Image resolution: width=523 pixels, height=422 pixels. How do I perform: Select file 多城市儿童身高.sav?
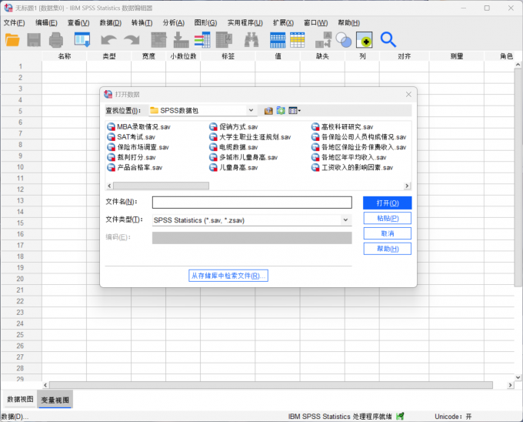(244, 157)
